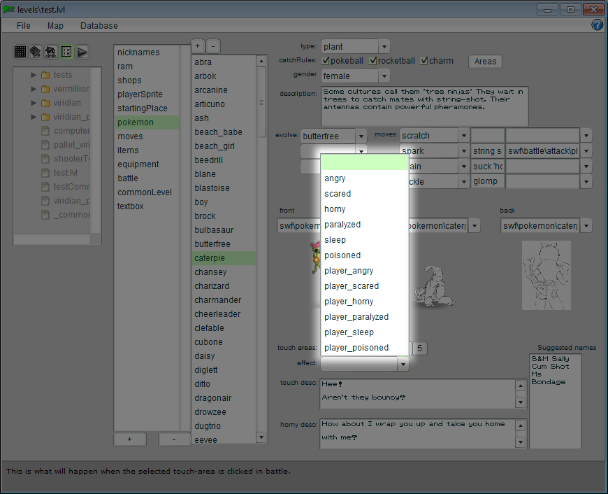Click the character sprite toolbar icon
Image resolution: width=608 pixels, height=494 pixels.
pos(51,52)
